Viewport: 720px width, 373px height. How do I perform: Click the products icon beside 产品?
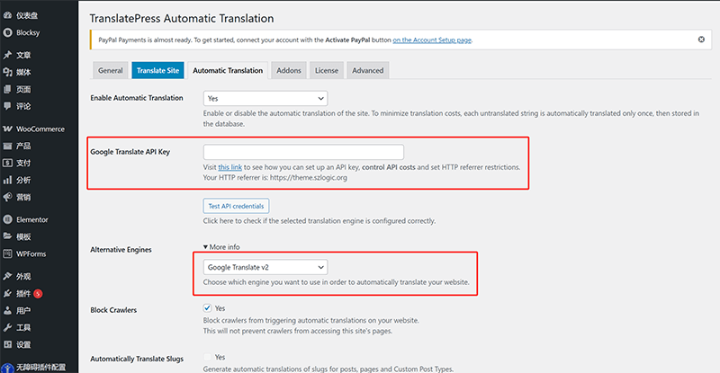pyautogui.click(x=7, y=146)
